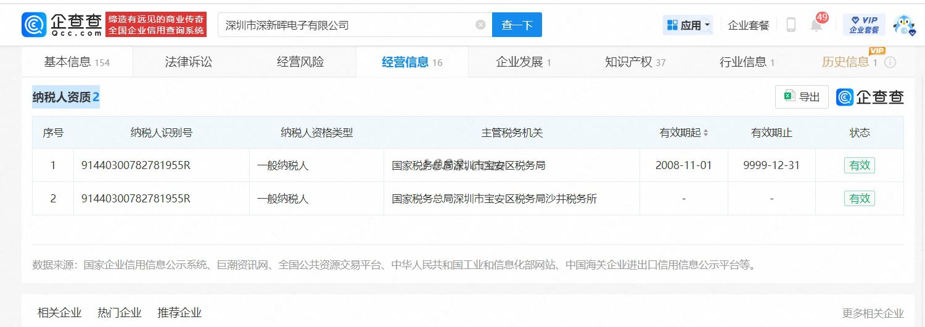Click 有效 status tag in row 2
925x327 pixels.
(x=860, y=199)
